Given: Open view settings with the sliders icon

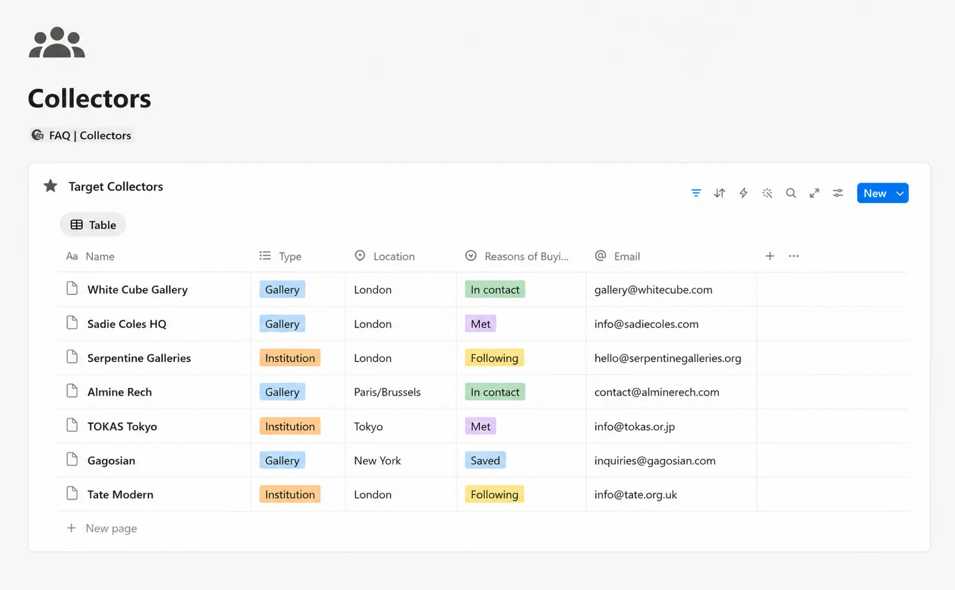Looking at the screenshot, I should (838, 193).
